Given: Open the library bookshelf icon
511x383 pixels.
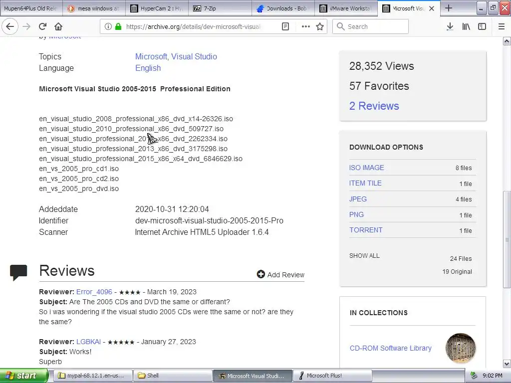Looking at the screenshot, I should click(466, 26).
